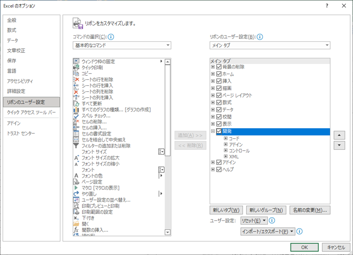Open the コマンドの選択 dropdown
The height and width of the screenshot is (255, 353).
[122, 45]
